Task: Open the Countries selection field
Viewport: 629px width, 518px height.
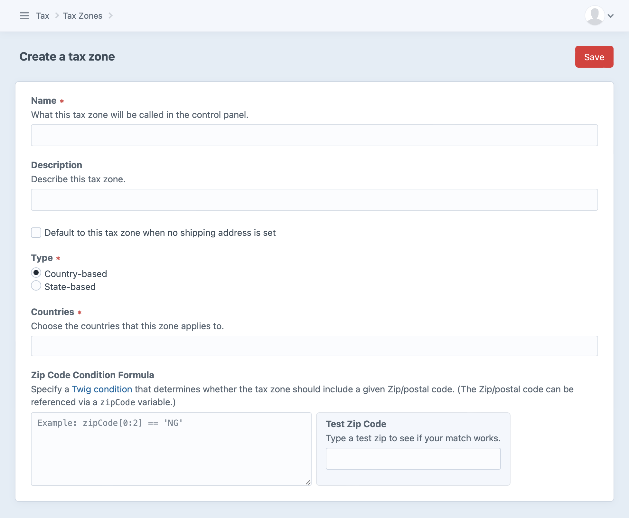Action: click(314, 346)
